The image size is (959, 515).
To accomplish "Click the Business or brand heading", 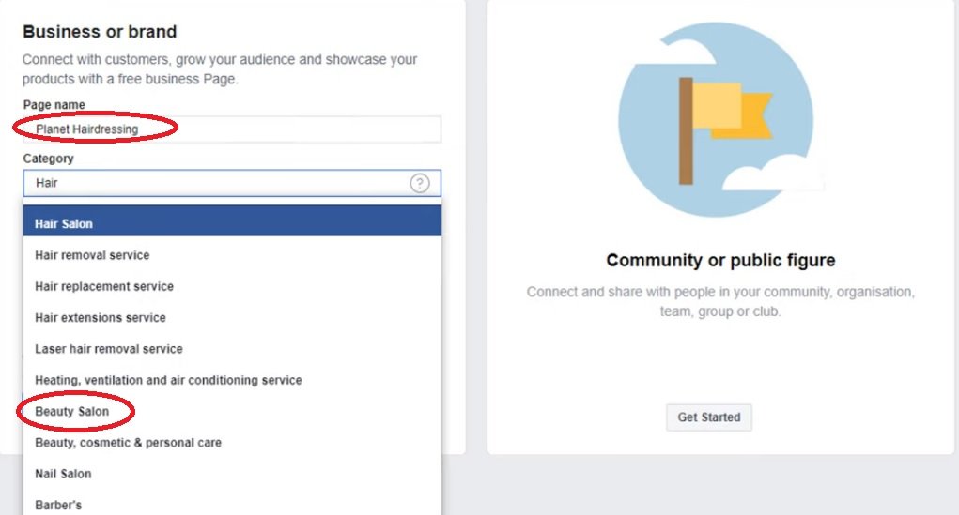I will point(100,32).
